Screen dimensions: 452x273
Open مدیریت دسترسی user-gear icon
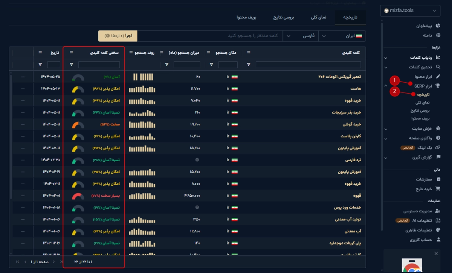point(438,211)
